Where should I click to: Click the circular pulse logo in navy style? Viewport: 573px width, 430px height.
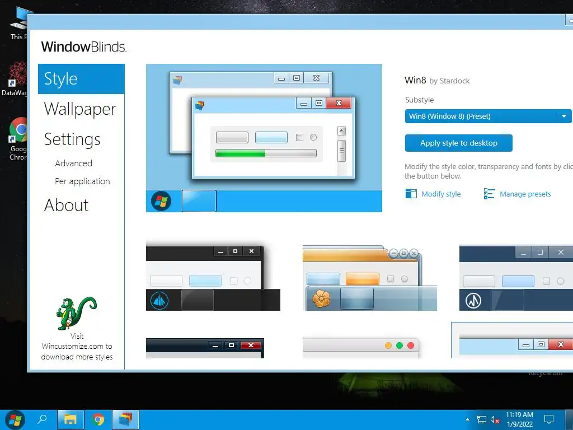click(x=473, y=301)
